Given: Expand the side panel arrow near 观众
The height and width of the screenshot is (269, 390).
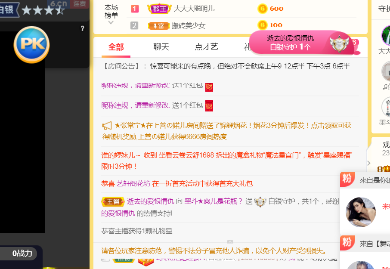Looking at the screenshot, I should (x=369, y=163).
